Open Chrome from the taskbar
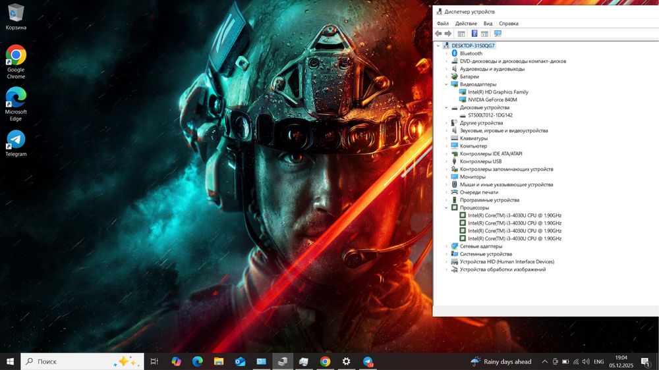Viewport: 659px width, 370px height. click(x=325, y=361)
